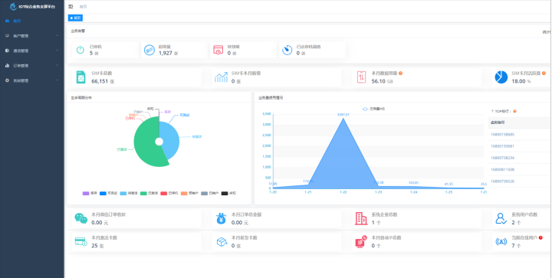Expand the 系统管理 sidebar chevron
Viewport: 552px width, 278px height.
57,80
